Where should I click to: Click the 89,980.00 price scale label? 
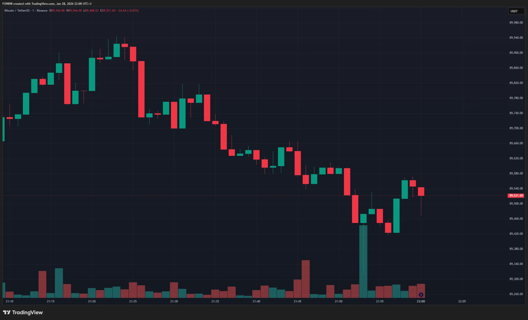click(x=516, y=23)
